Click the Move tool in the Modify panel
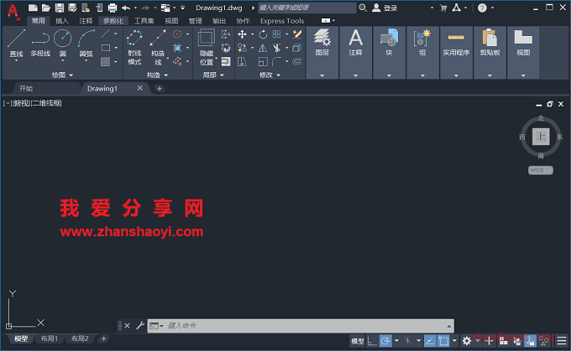 point(242,34)
